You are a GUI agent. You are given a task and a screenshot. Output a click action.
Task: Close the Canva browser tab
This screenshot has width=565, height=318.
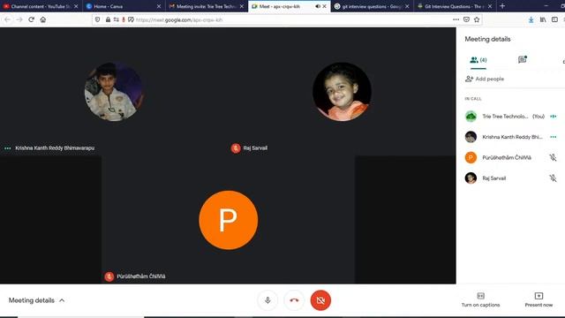point(159,6)
